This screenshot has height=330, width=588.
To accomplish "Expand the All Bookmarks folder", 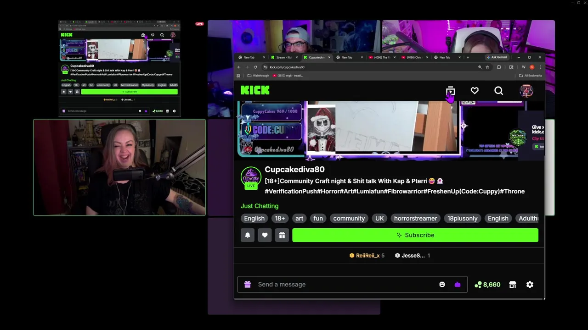I will pos(531,76).
